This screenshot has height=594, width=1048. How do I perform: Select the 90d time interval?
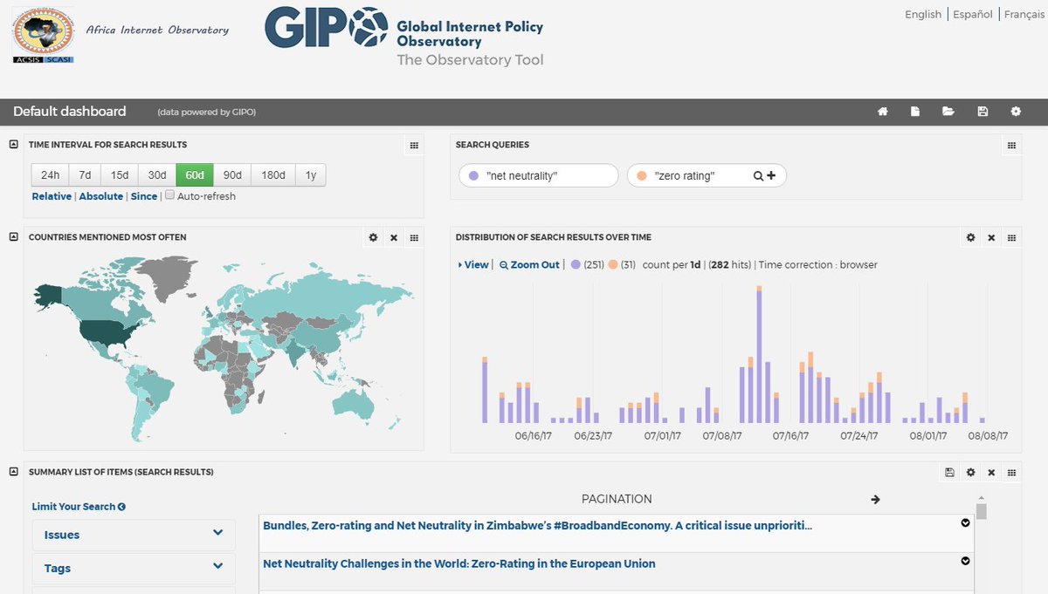pyautogui.click(x=232, y=175)
